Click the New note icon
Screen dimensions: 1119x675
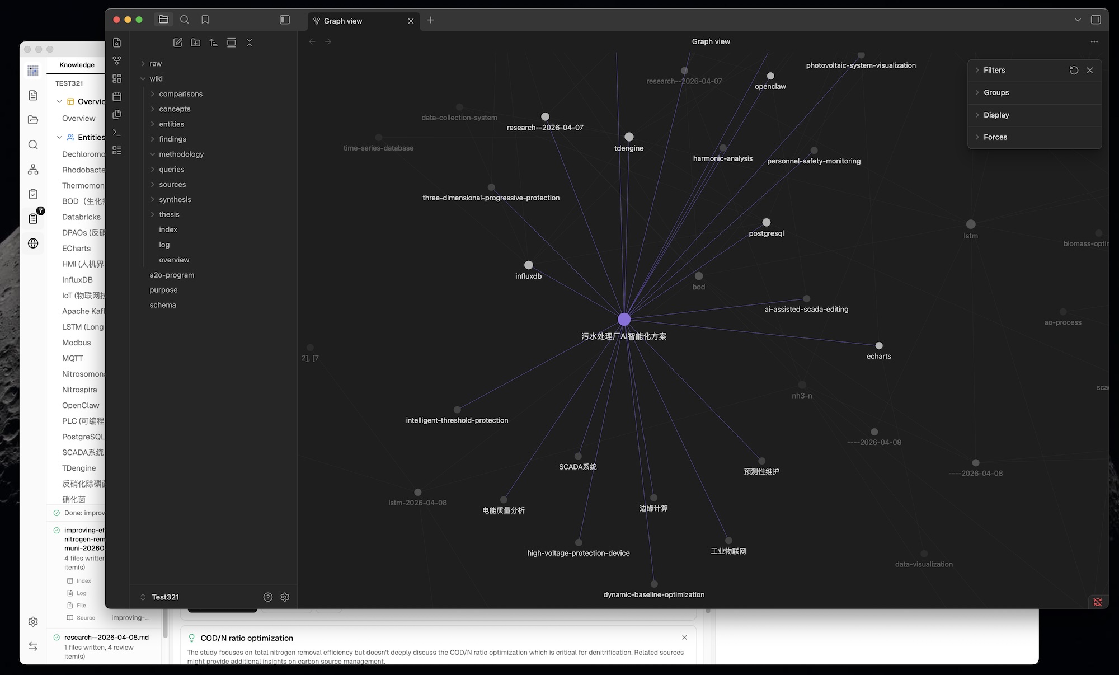click(x=178, y=43)
